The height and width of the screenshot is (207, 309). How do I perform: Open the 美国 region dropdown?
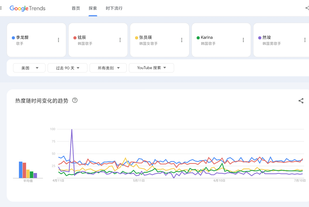tap(29, 68)
